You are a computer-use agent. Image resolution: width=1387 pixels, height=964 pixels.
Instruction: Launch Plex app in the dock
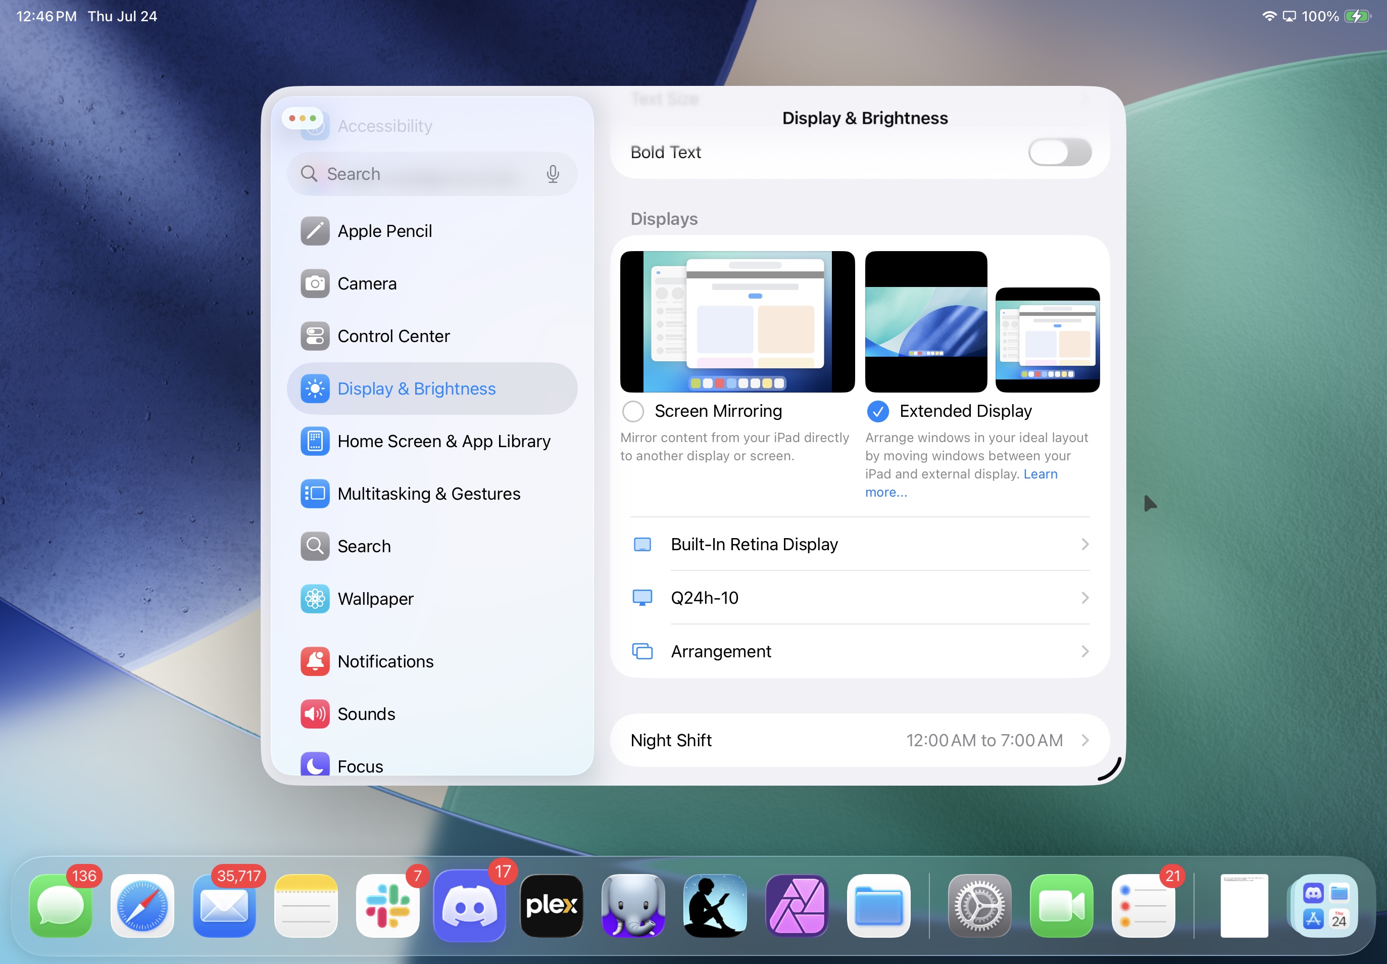click(x=551, y=906)
